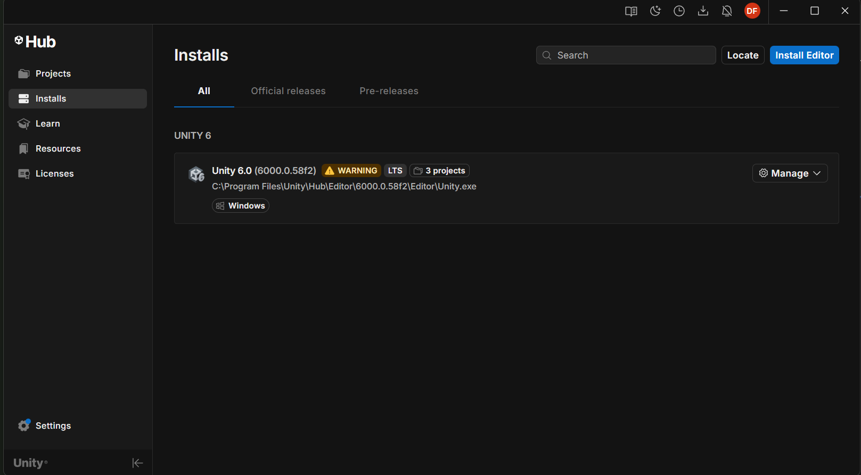Open the history clock icon
The height and width of the screenshot is (475, 861).
pos(679,11)
